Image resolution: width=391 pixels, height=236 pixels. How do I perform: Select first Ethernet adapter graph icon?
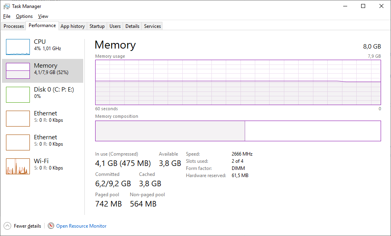pyautogui.click(x=18, y=119)
